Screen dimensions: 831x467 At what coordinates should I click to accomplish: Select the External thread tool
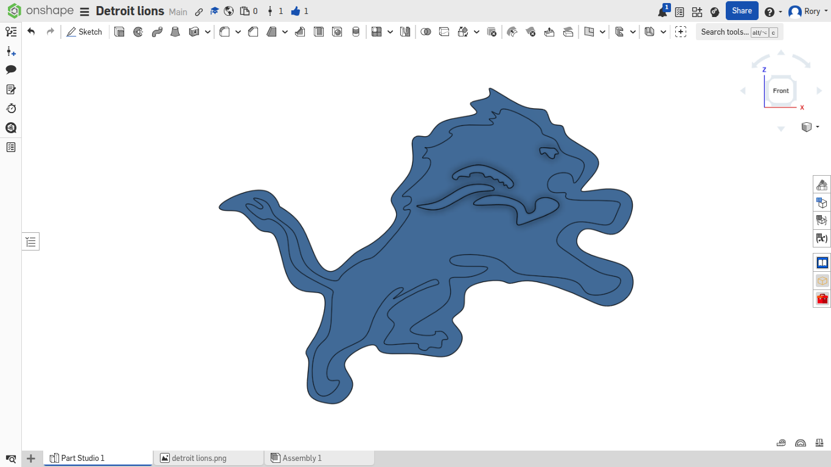356,32
